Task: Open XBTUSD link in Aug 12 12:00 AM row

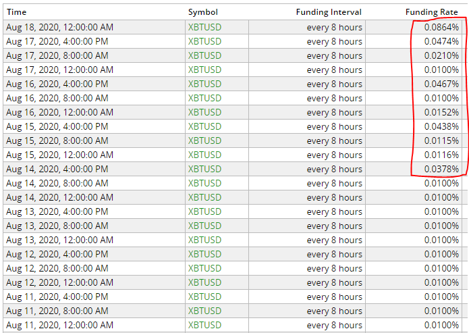Action: point(204,282)
